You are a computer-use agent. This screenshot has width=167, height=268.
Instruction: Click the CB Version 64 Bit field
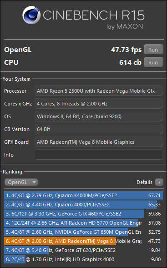pyautogui.click(x=99, y=129)
